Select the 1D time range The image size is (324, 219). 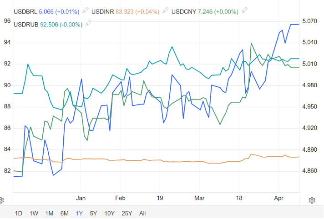click(x=19, y=213)
